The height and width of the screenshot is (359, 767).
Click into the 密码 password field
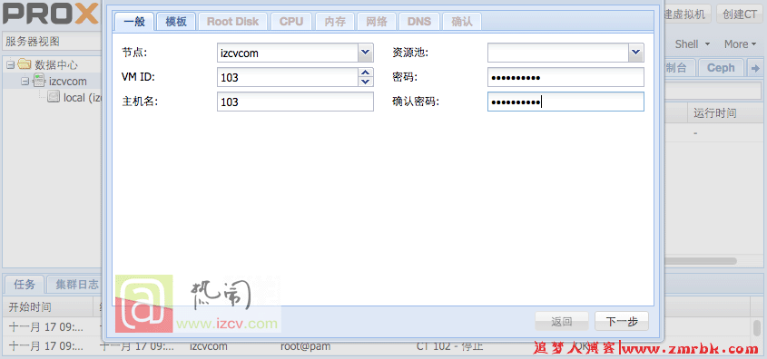565,77
